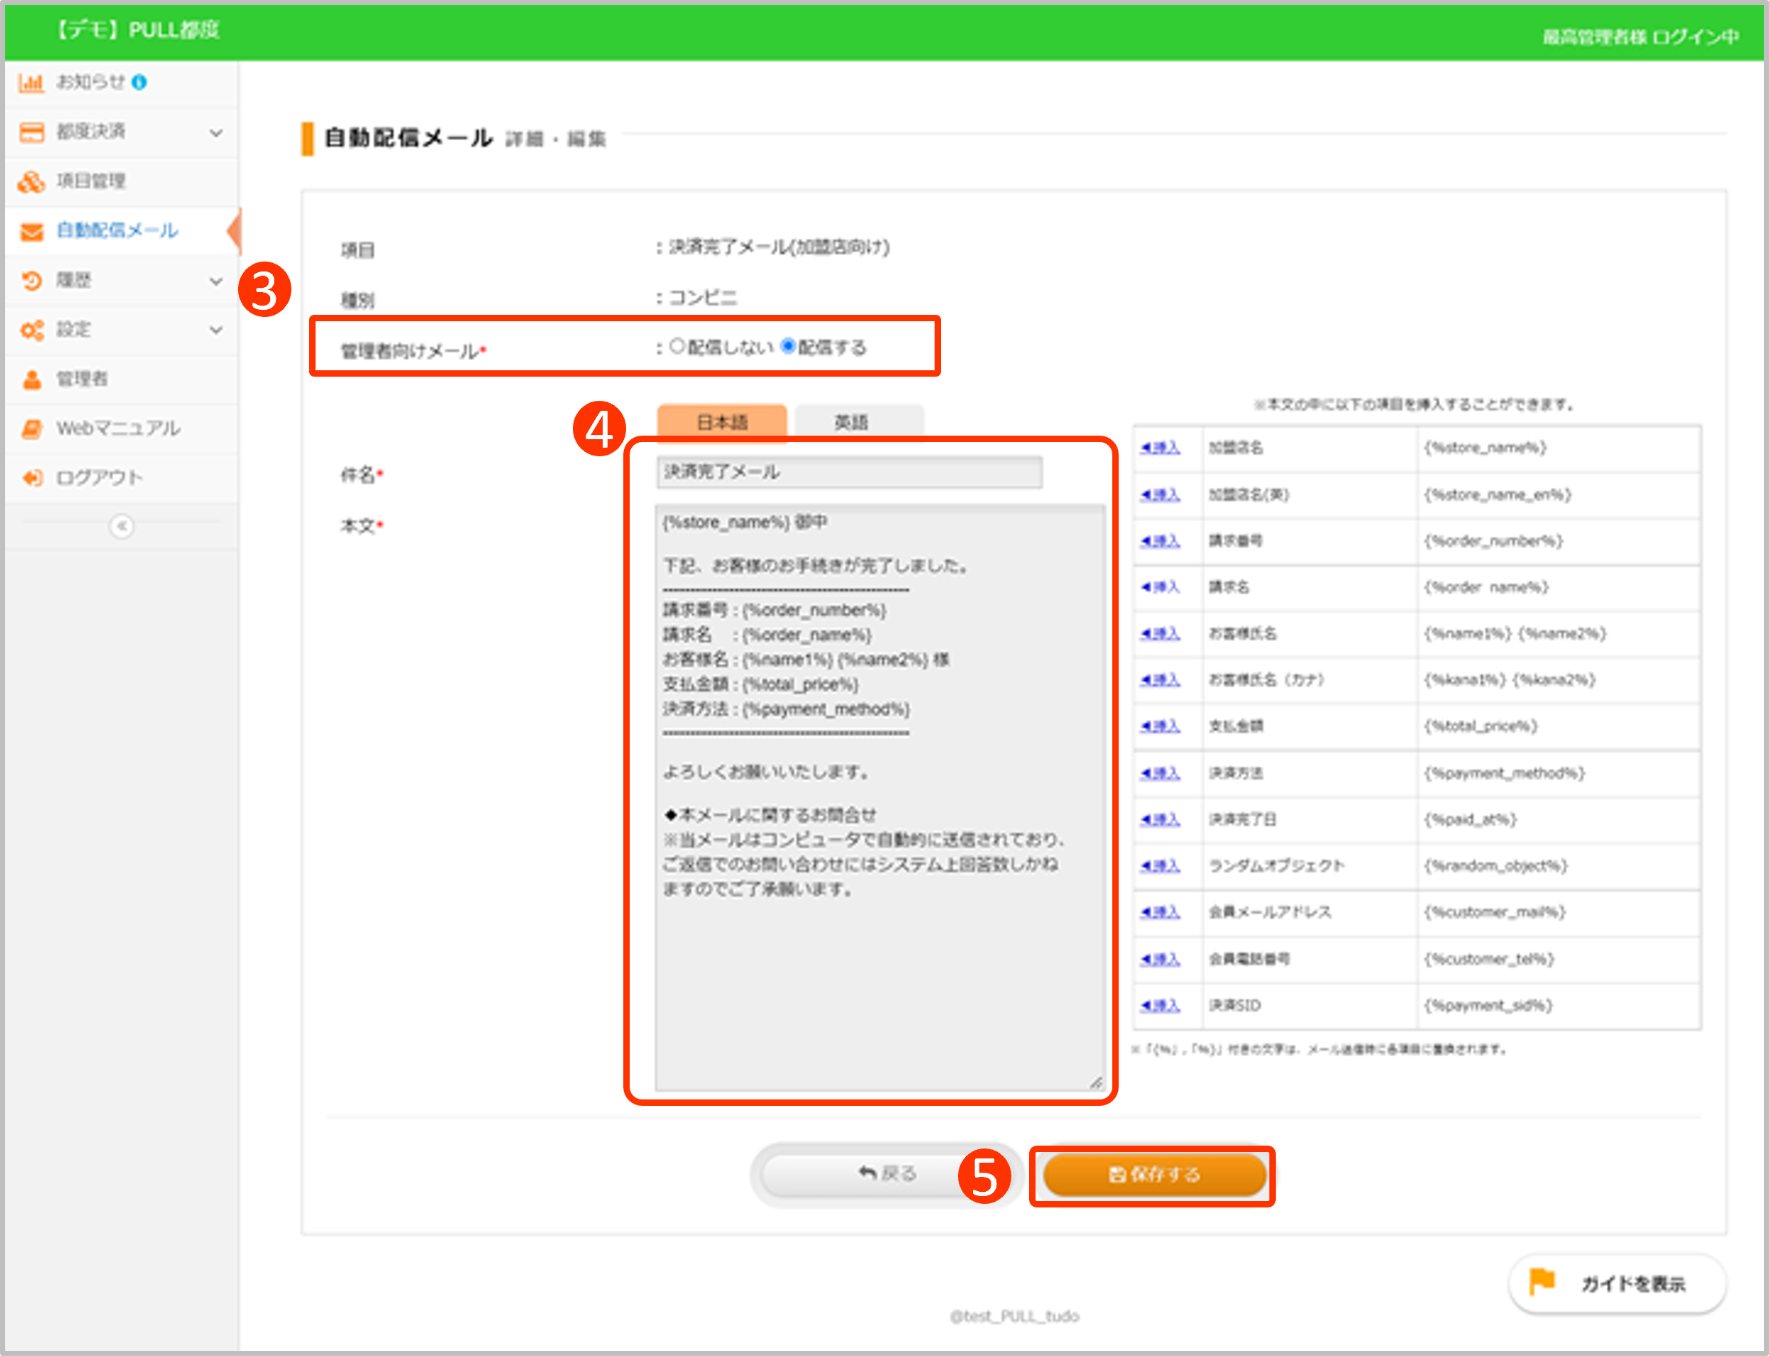Click the 件名 subject input field
This screenshot has height=1356, width=1769.
[x=848, y=472]
